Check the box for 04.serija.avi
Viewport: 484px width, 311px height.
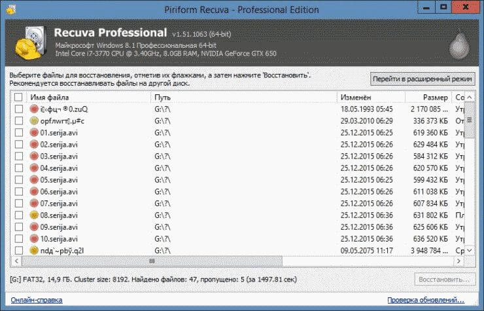pyautogui.click(x=19, y=168)
